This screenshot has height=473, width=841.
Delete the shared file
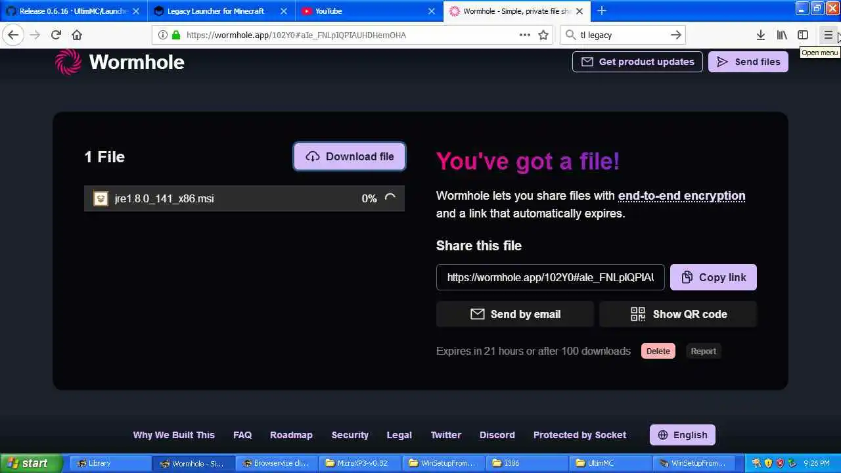coord(658,351)
